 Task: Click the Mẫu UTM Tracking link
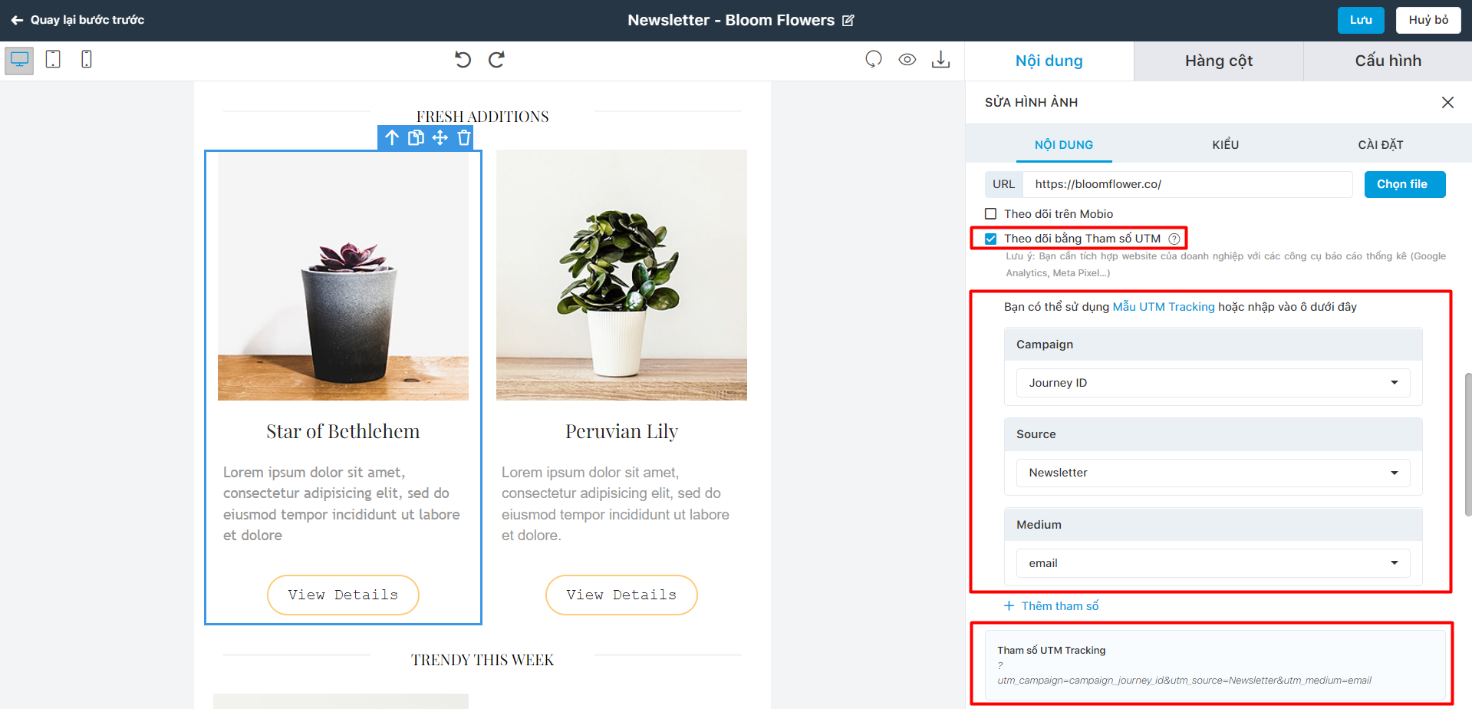tap(1164, 306)
